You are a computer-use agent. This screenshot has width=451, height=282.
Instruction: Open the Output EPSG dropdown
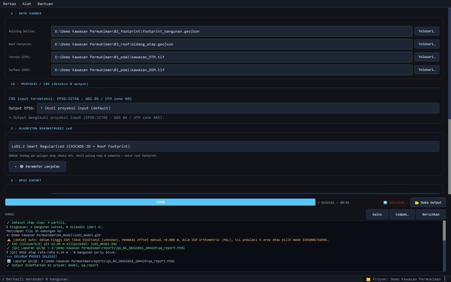[238, 108]
